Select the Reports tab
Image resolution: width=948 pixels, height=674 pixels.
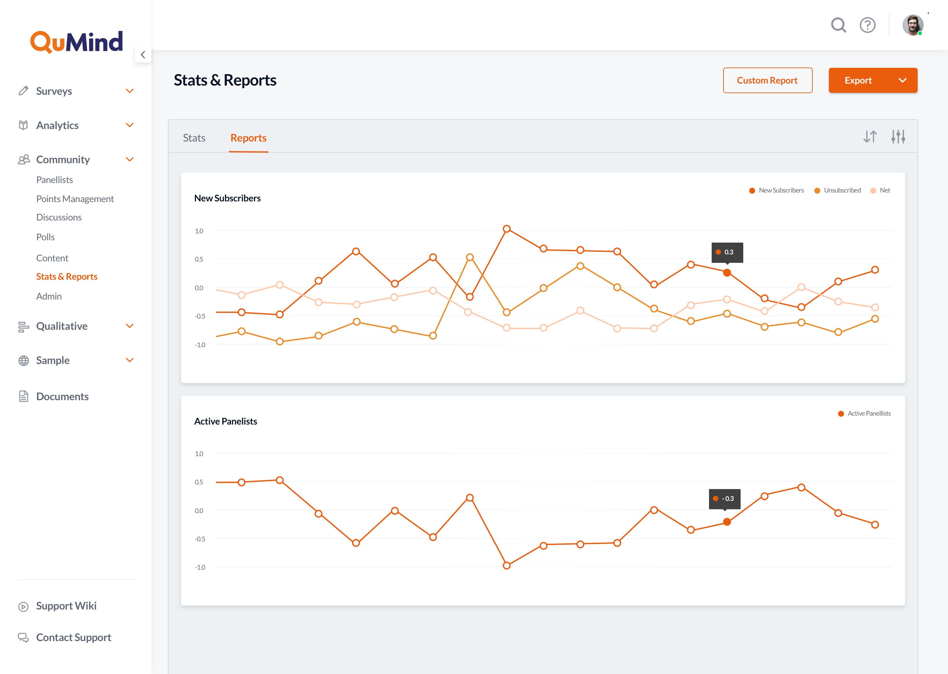pos(248,137)
